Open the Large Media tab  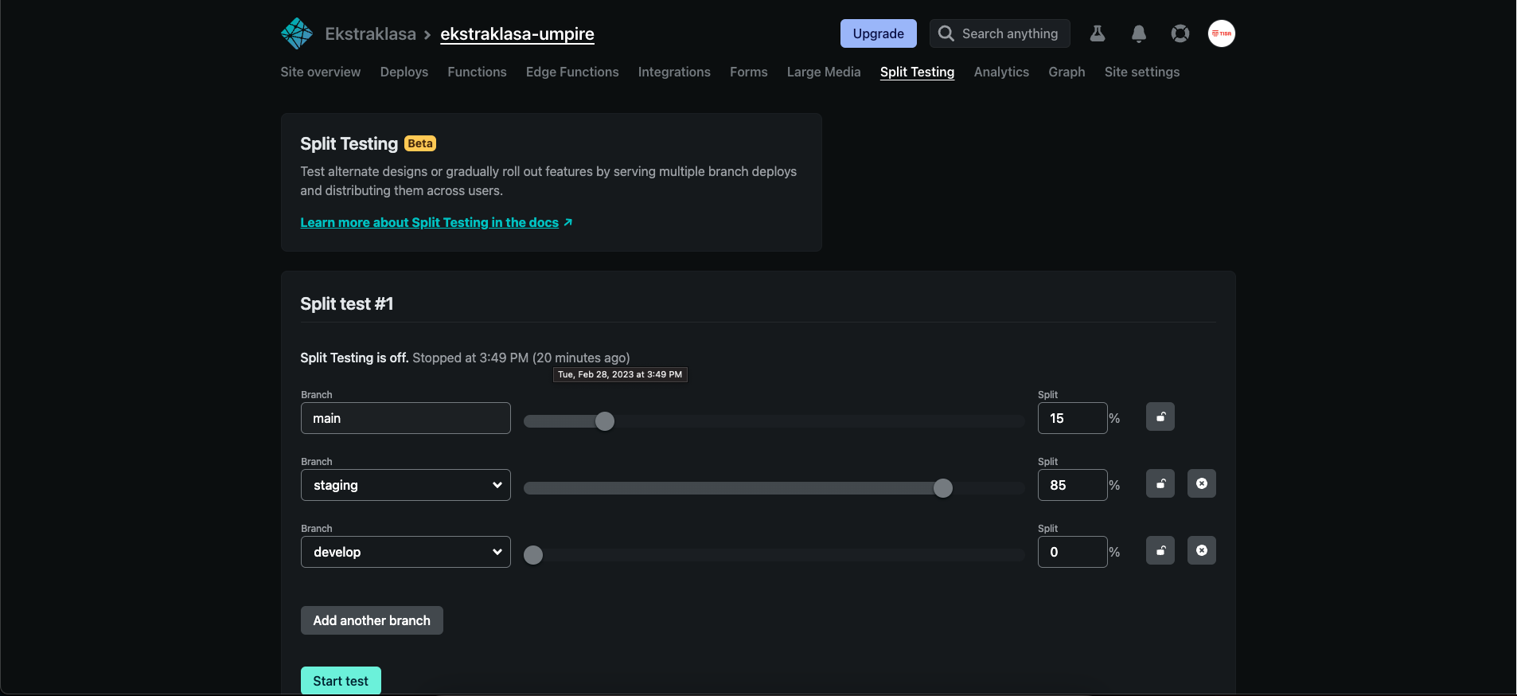tap(824, 72)
